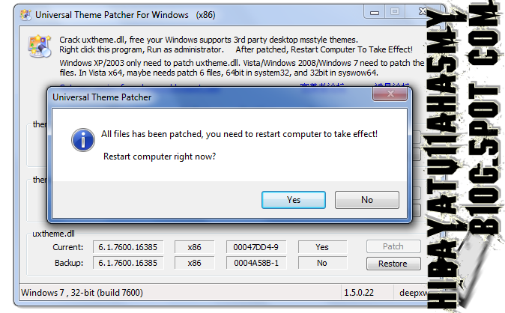505x313 pixels.
Task: Restore the uxtheme.dll backup
Action: coord(393,264)
